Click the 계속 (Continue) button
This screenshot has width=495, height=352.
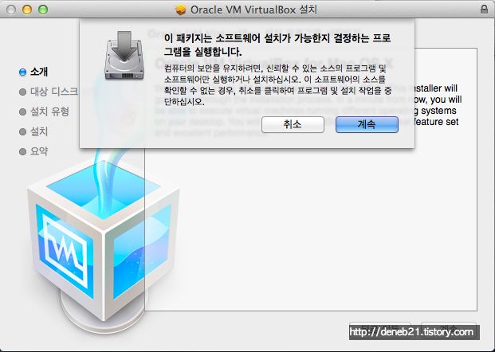(x=367, y=124)
